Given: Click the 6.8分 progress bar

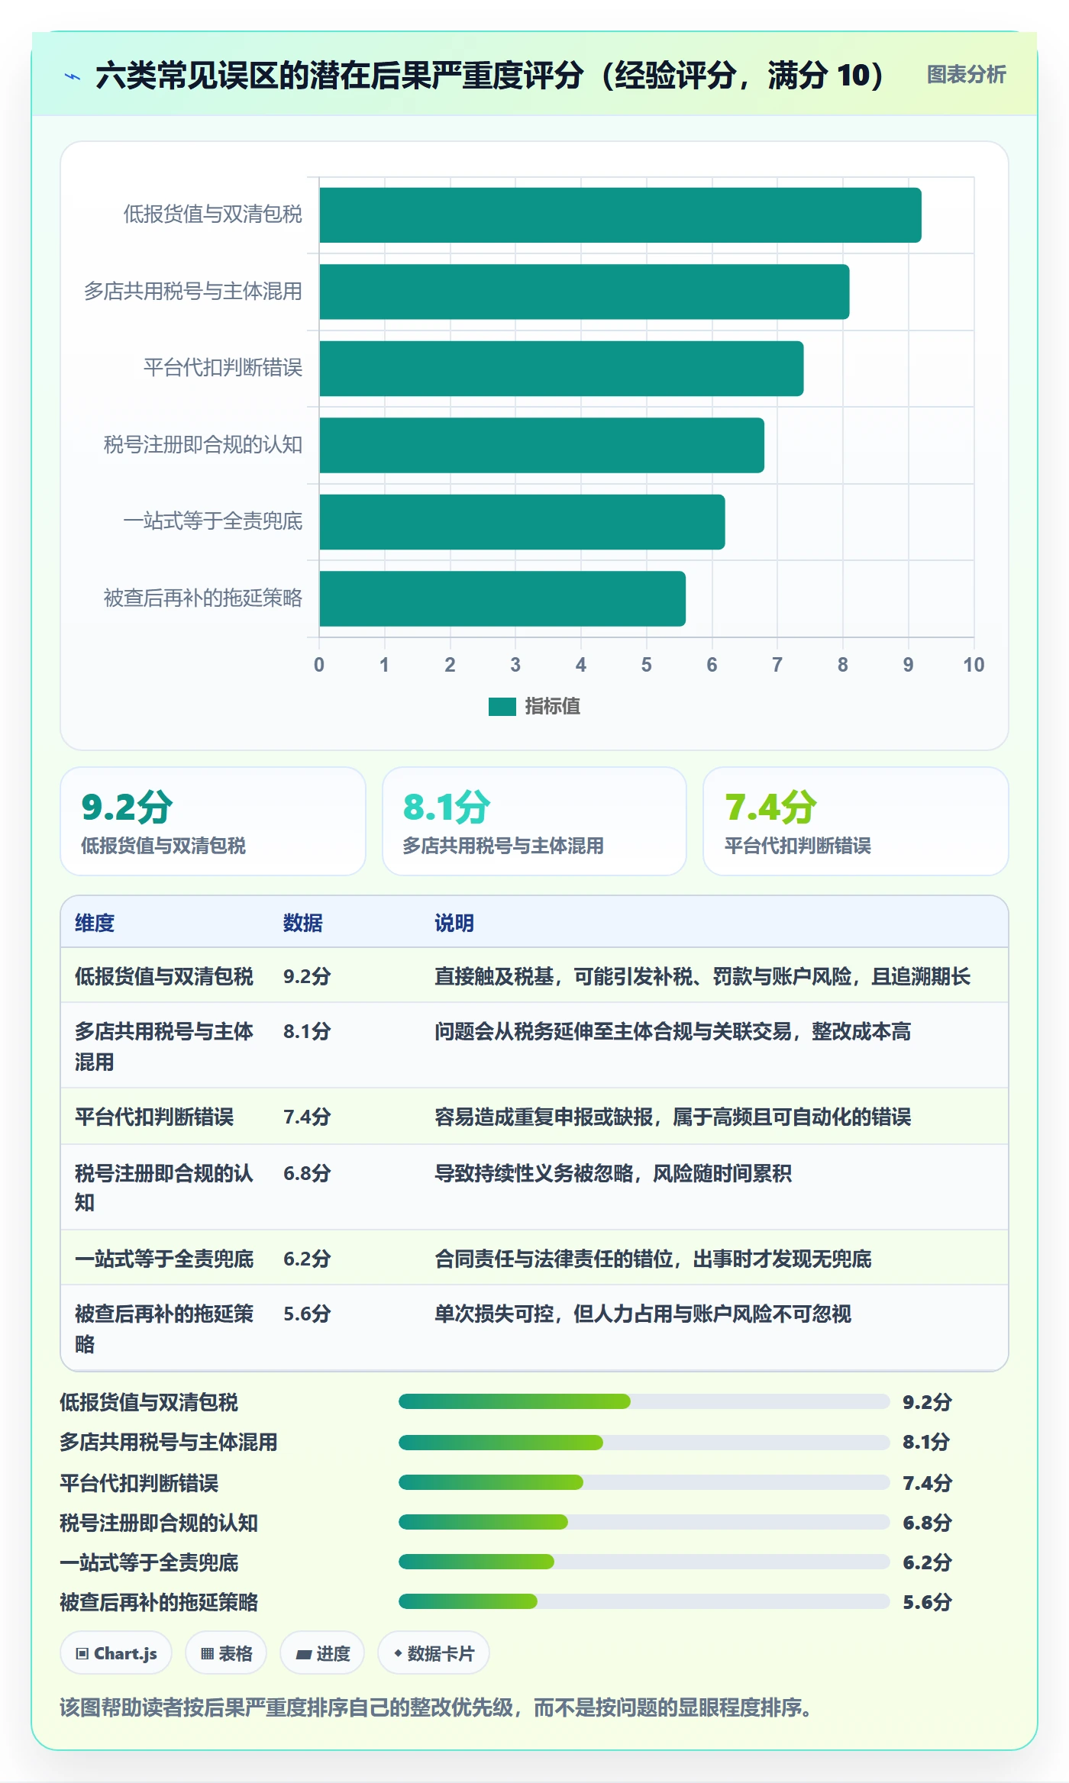Looking at the screenshot, I should pyautogui.click(x=644, y=1522).
